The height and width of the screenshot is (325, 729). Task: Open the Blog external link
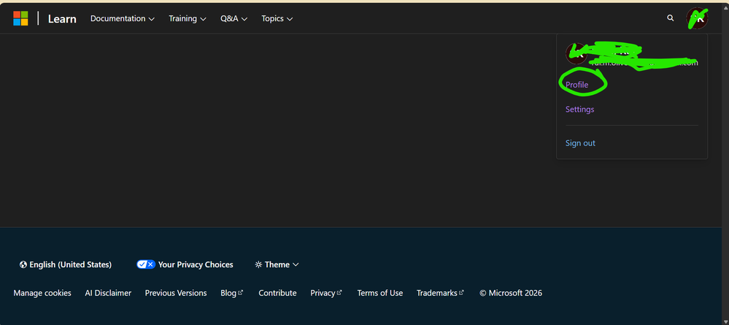231,293
